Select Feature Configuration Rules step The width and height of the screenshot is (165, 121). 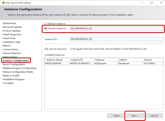(18, 72)
